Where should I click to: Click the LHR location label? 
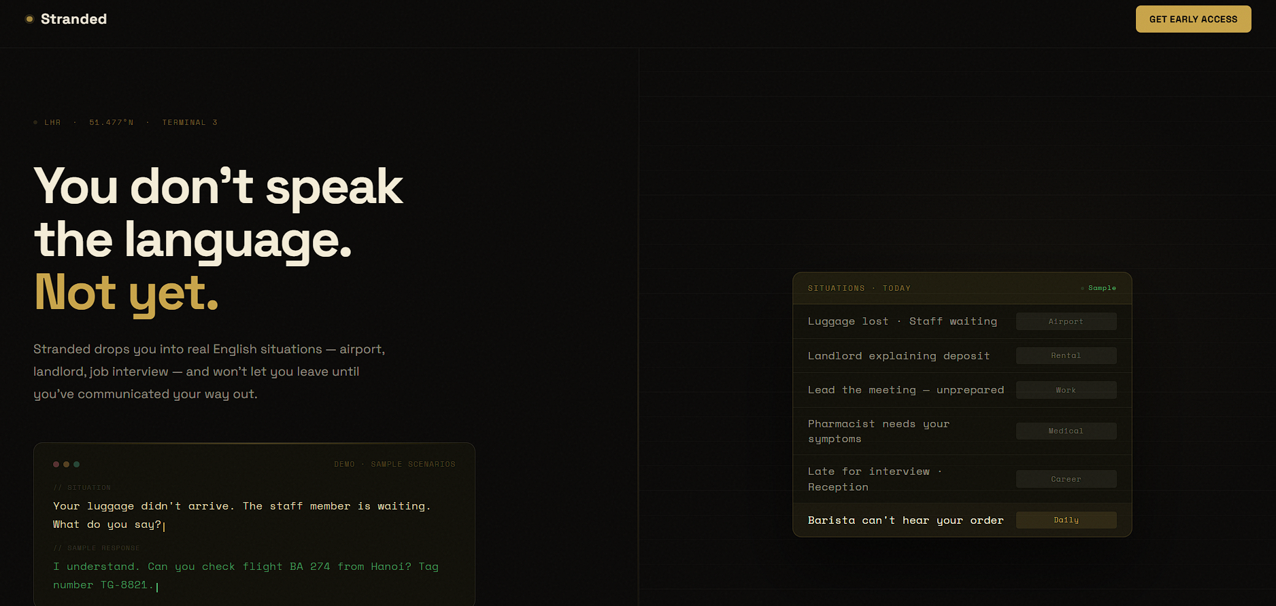[x=52, y=122]
